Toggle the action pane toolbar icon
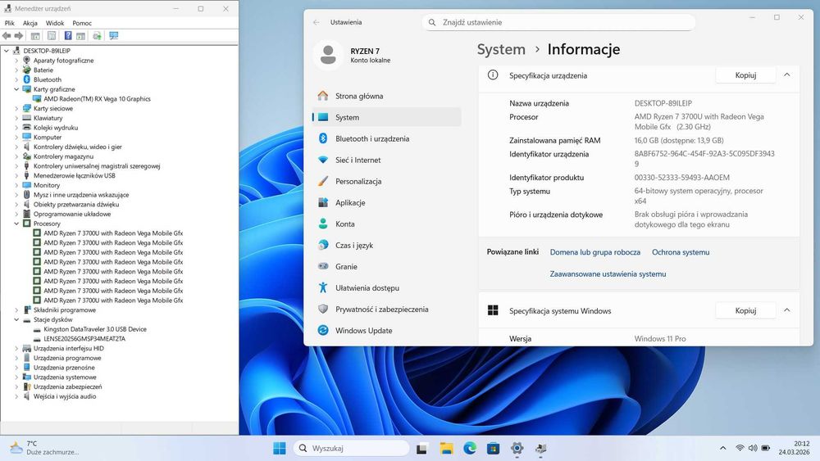 point(80,35)
